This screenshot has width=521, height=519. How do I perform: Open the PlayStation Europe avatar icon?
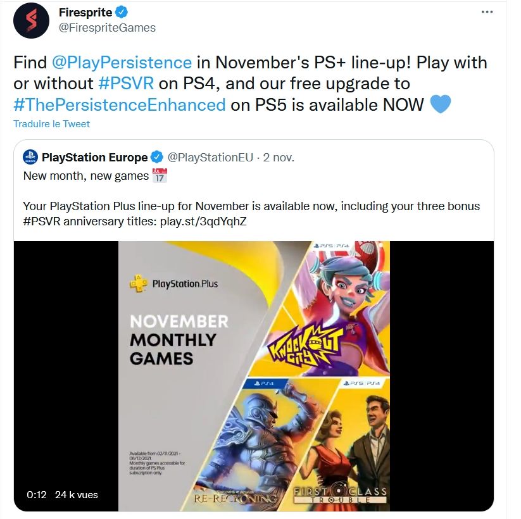[x=30, y=157]
